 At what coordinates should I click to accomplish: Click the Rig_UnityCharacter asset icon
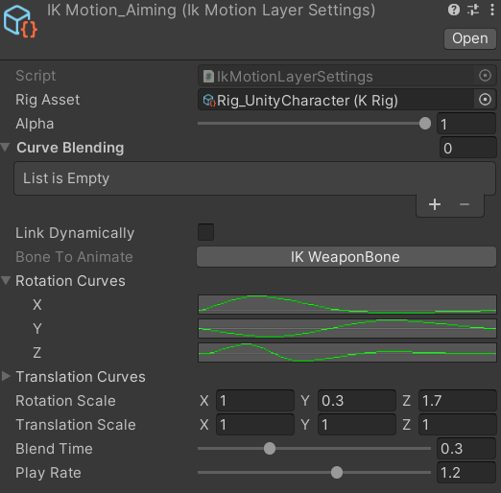[209, 101]
